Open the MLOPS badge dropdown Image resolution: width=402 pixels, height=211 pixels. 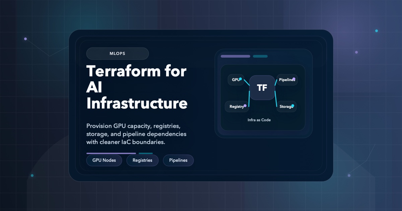click(x=118, y=54)
